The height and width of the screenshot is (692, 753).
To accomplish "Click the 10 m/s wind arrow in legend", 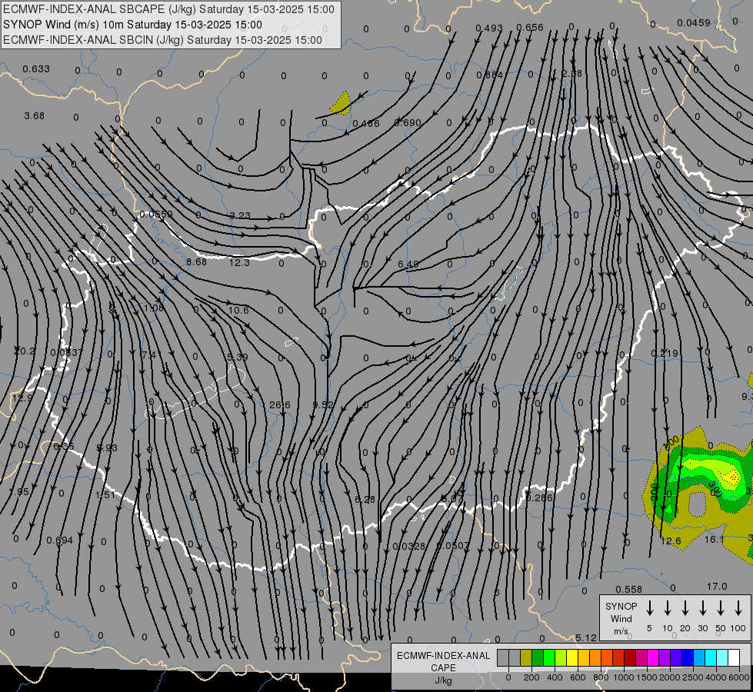I will (668, 607).
